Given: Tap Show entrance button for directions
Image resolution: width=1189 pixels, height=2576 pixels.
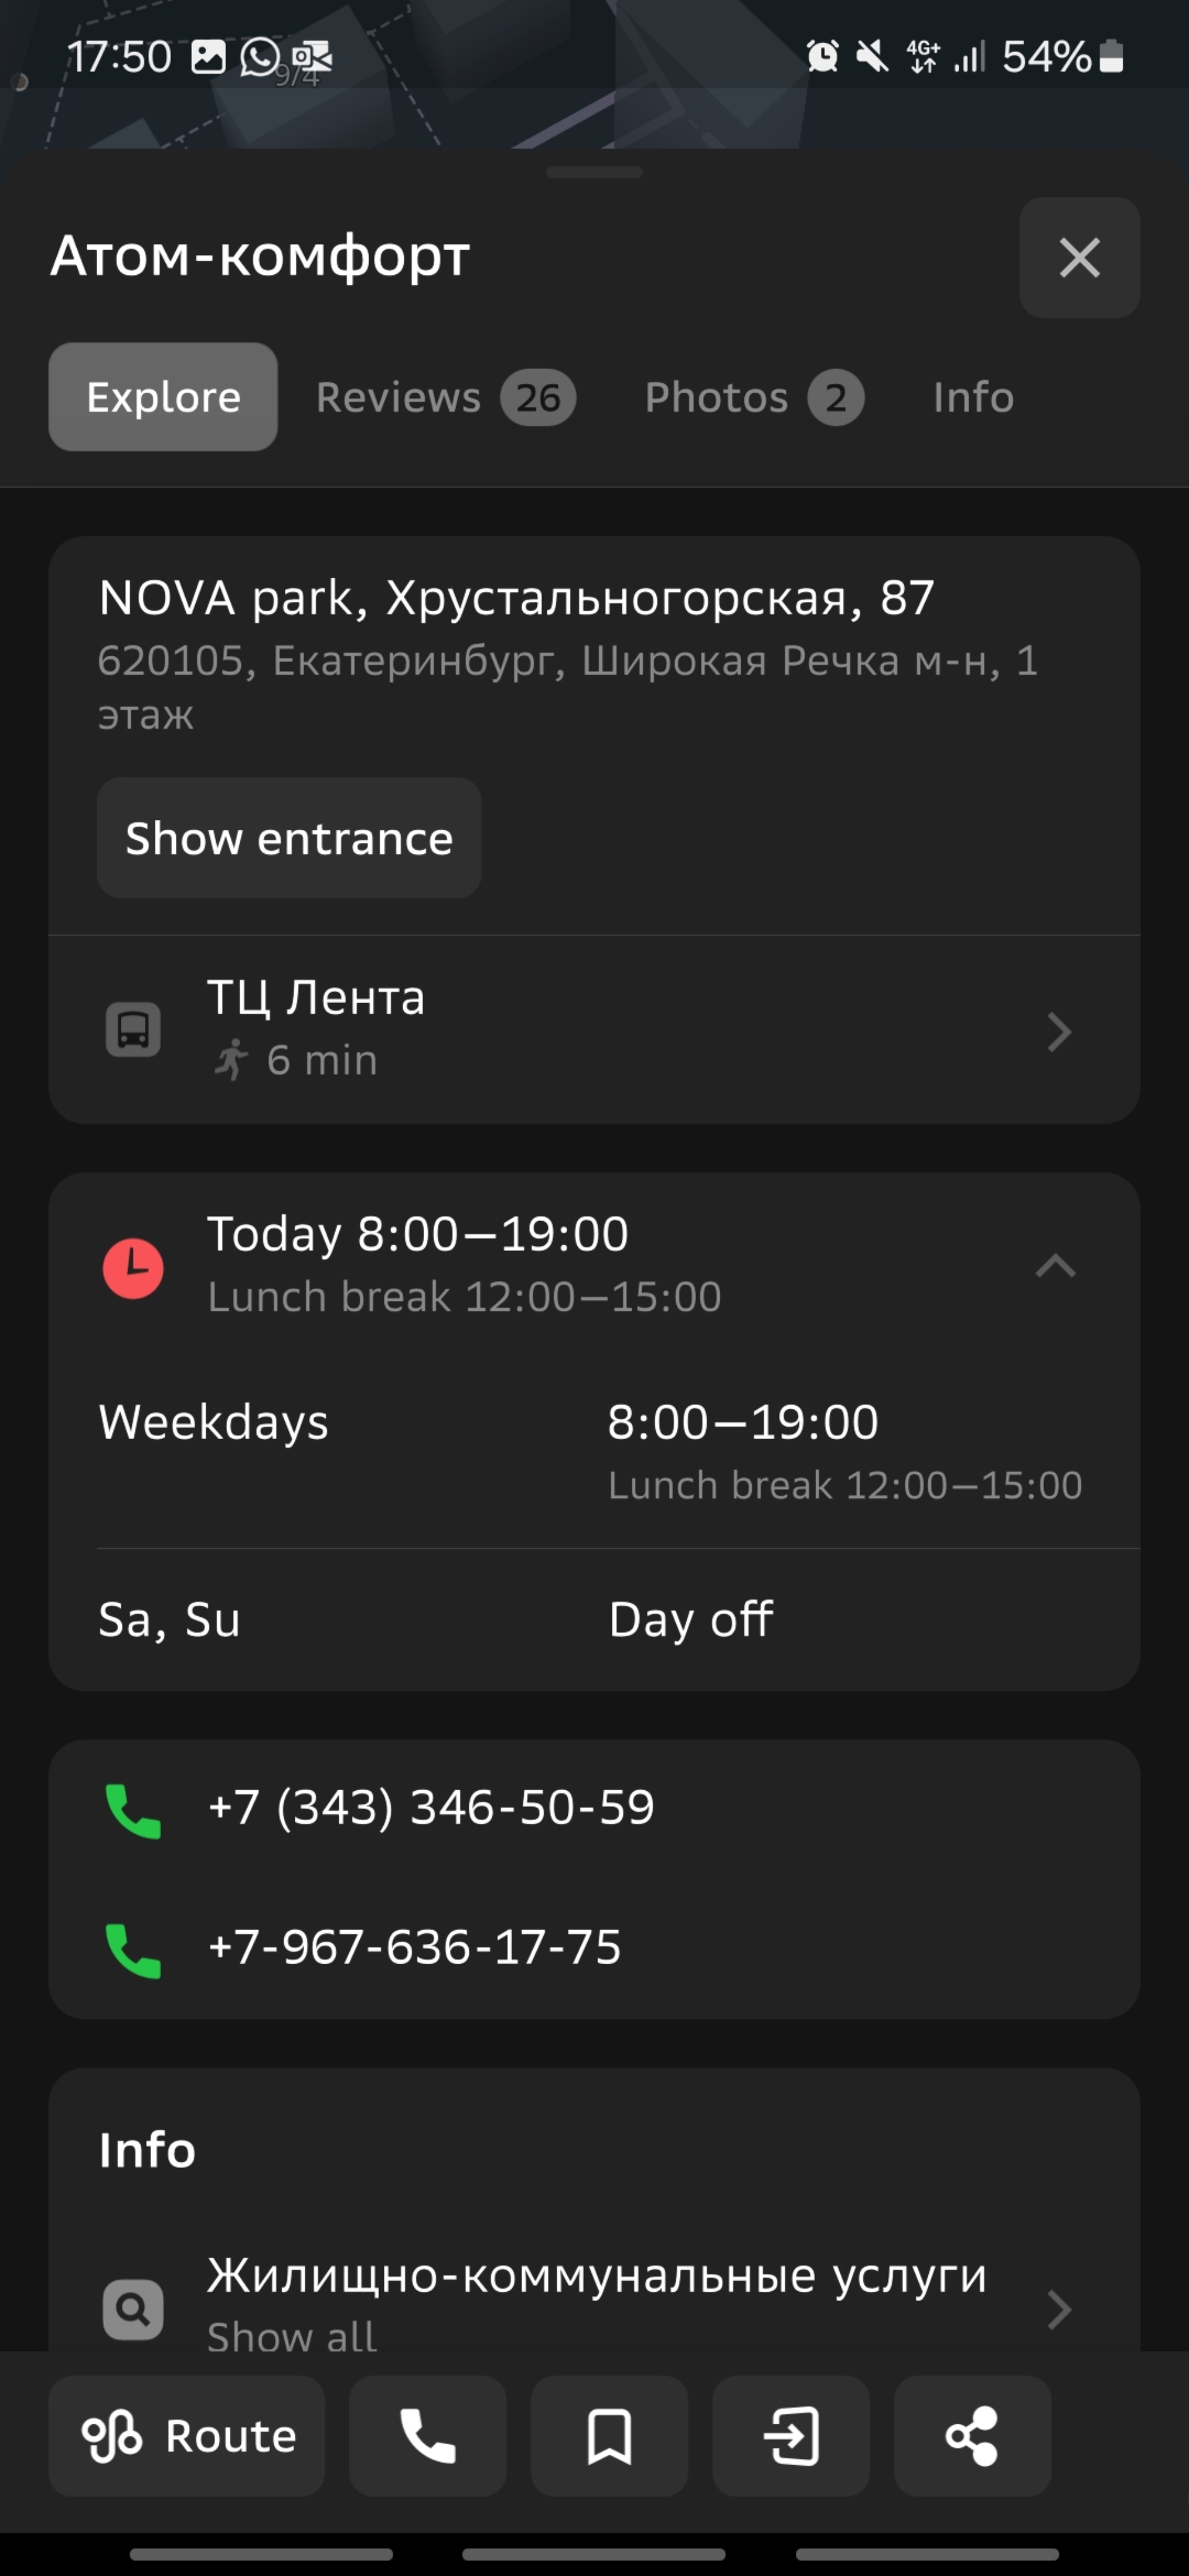Looking at the screenshot, I should point(289,838).
